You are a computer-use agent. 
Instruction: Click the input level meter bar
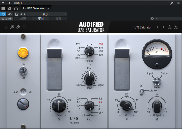[55, 69]
